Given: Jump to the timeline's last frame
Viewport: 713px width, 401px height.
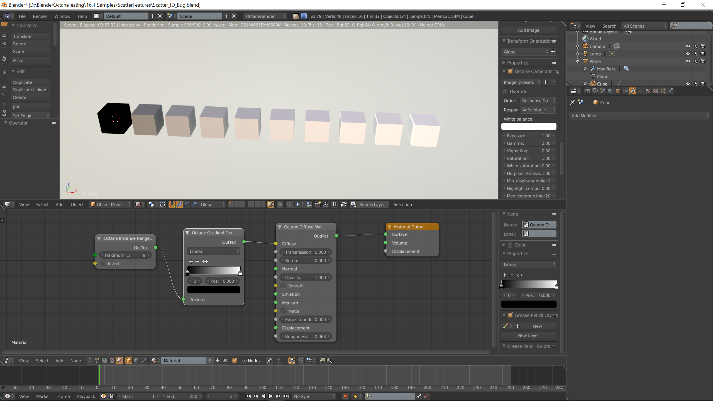Looking at the screenshot, I should coord(286,396).
